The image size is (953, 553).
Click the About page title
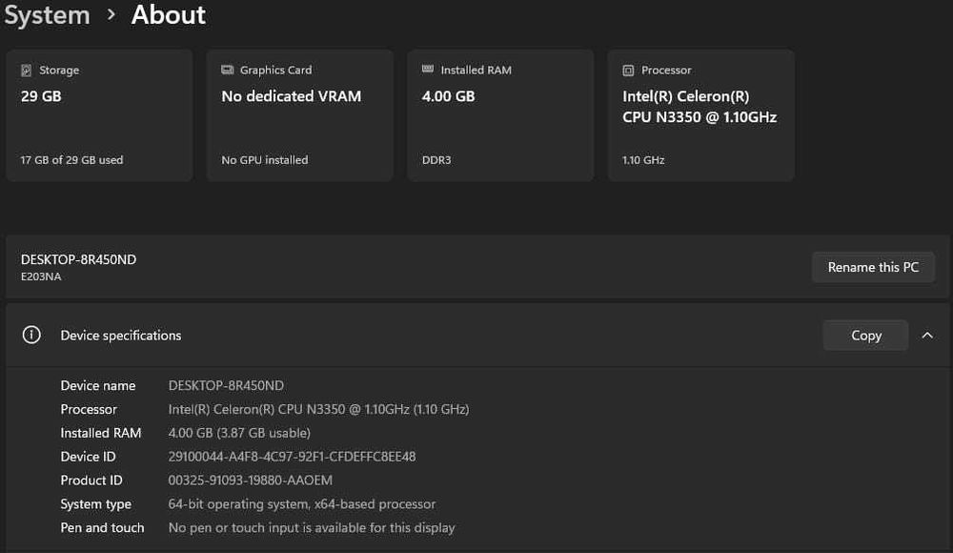pyautogui.click(x=169, y=15)
